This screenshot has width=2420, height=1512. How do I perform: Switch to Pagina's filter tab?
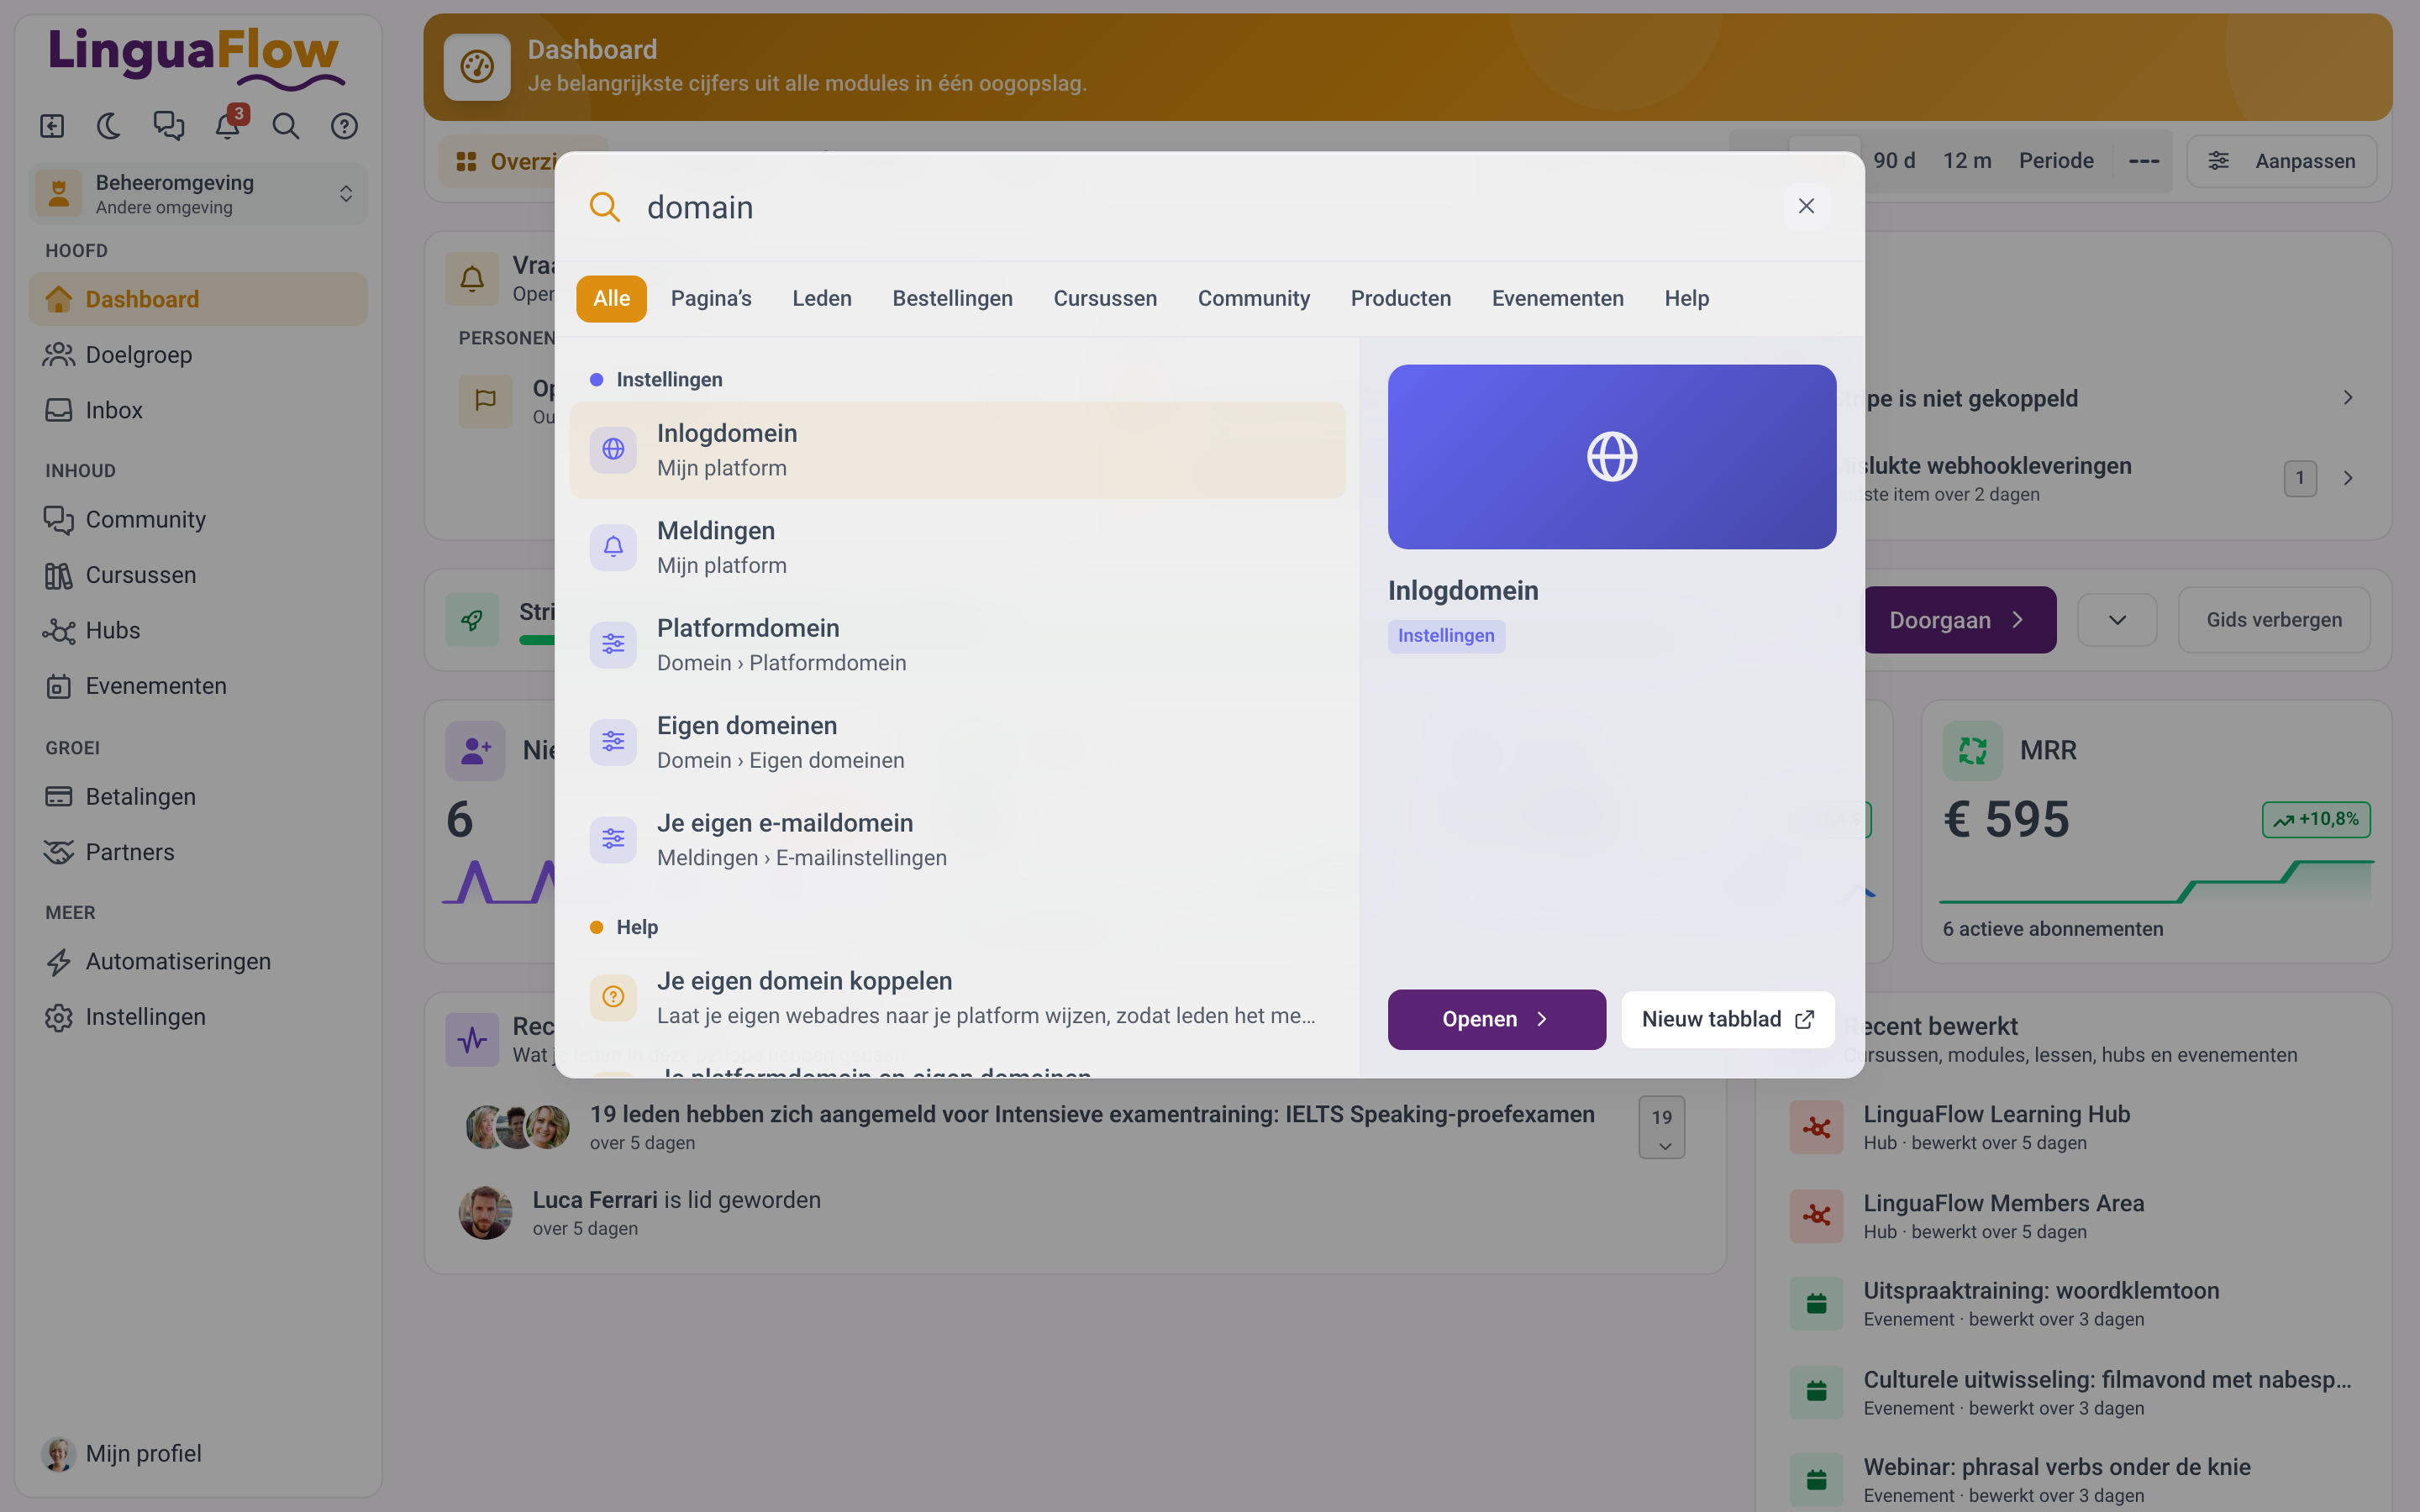coord(711,298)
